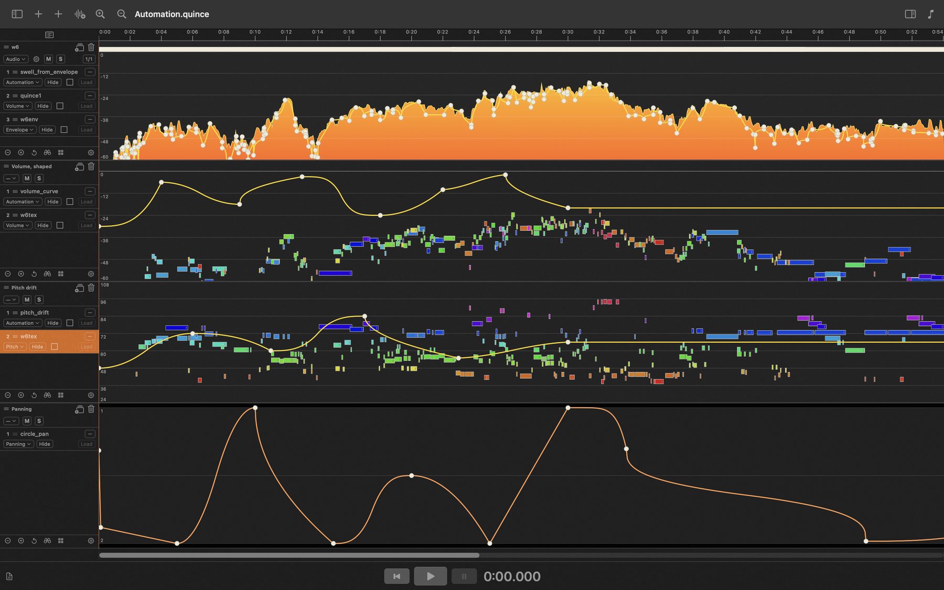Toggle the left sidebar panel icon

pos(17,14)
